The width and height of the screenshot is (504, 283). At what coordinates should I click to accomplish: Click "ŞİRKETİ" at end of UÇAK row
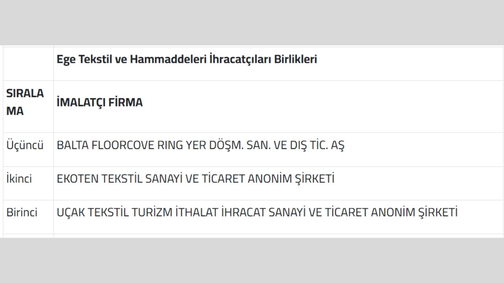(x=437, y=213)
